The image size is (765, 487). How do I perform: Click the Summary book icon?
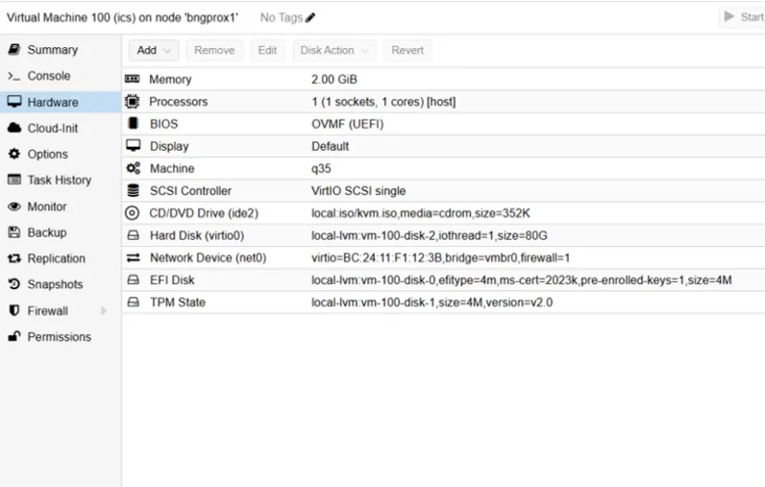14,49
